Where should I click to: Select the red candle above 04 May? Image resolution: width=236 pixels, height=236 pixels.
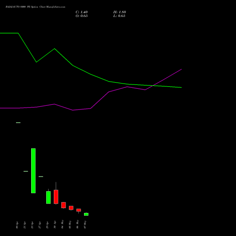pos(64,205)
